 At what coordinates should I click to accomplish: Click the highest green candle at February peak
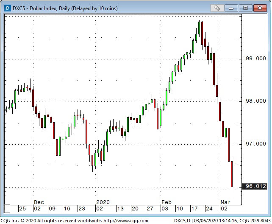point(199,28)
